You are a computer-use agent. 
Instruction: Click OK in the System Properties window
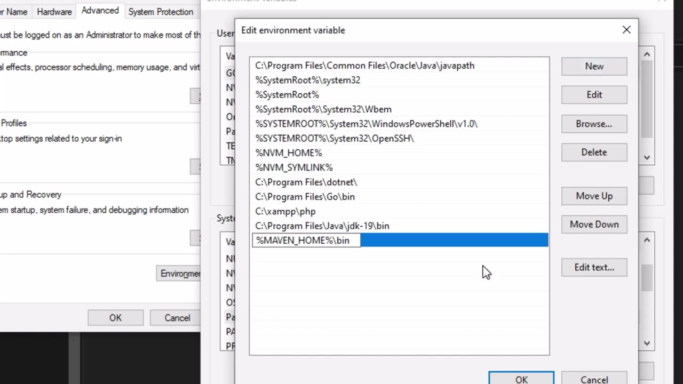pyautogui.click(x=115, y=318)
